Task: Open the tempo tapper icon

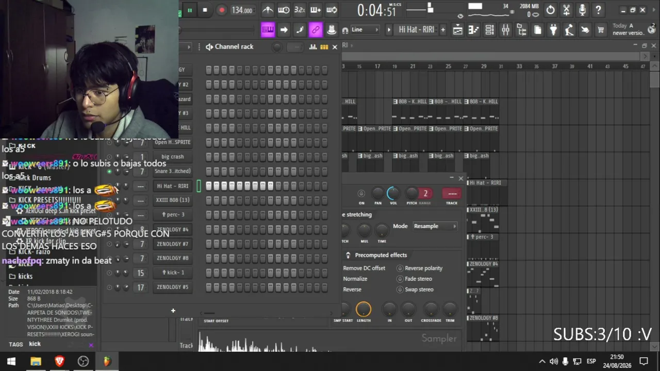Action: pos(569,30)
